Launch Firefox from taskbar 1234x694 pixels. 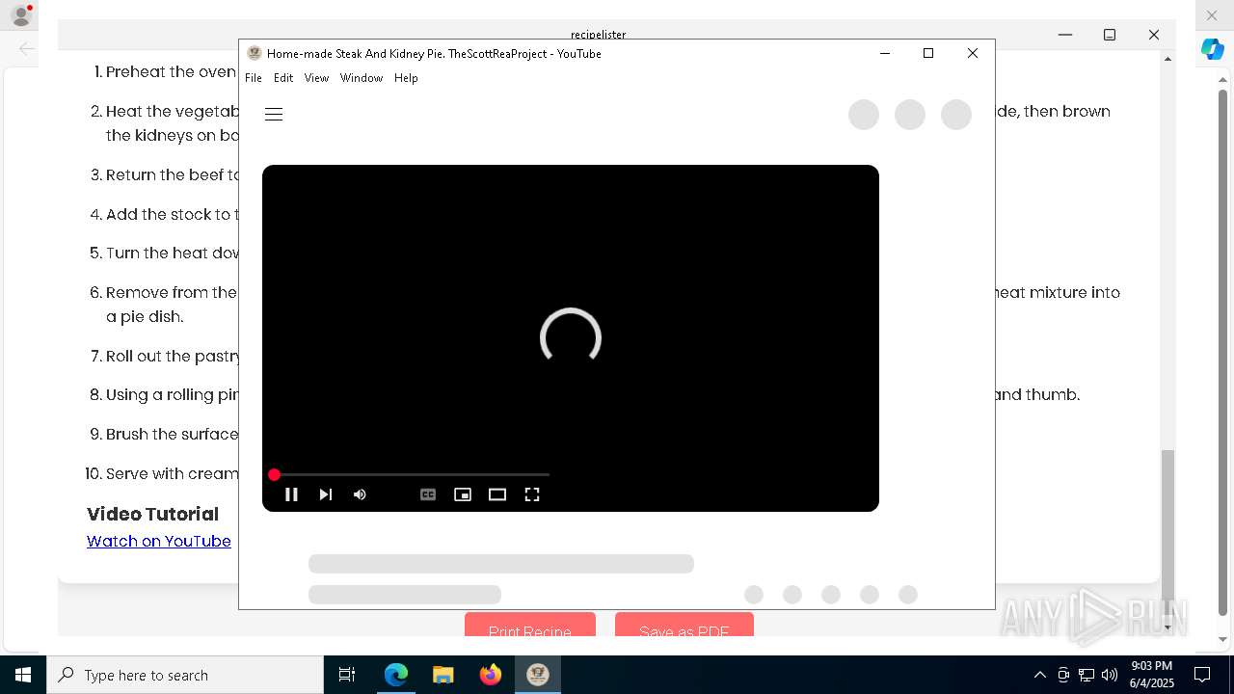(x=490, y=675)
